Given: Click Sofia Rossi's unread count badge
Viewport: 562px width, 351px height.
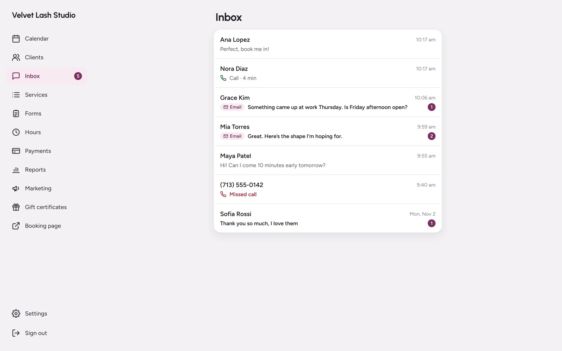Looking at the screenshot, I should [x=432, y=224].
